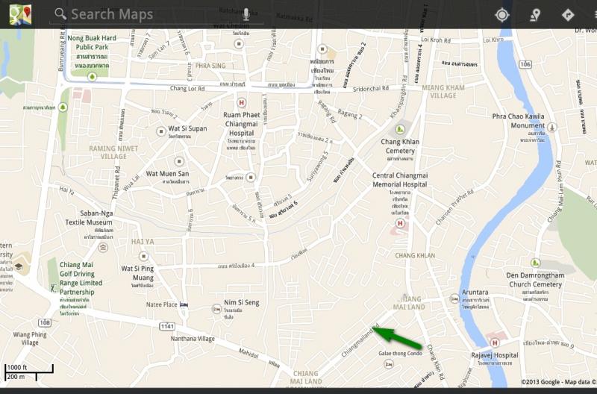Select the Rajavej Hospital H marker
Viewport: 597px width, 394px height.
[x=495, y=343]
